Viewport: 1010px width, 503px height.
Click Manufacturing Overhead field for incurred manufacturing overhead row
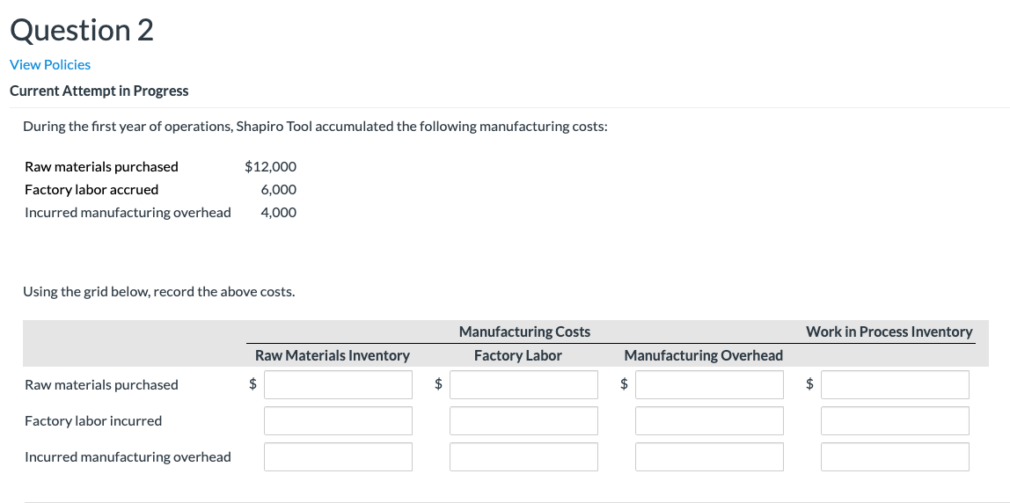[709, 456]
